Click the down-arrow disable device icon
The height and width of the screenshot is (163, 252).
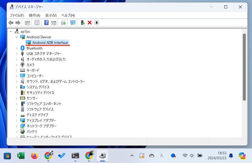[97, 23]
